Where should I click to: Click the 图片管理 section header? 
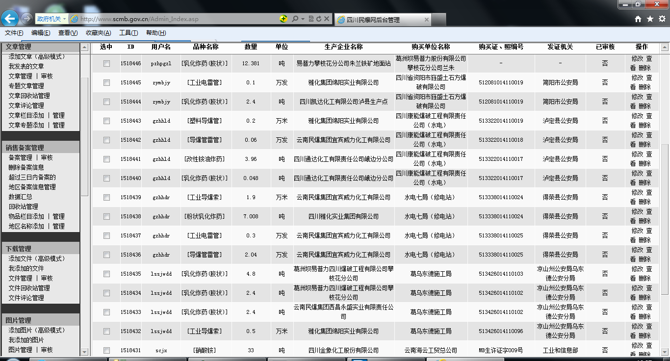[40, 320]
